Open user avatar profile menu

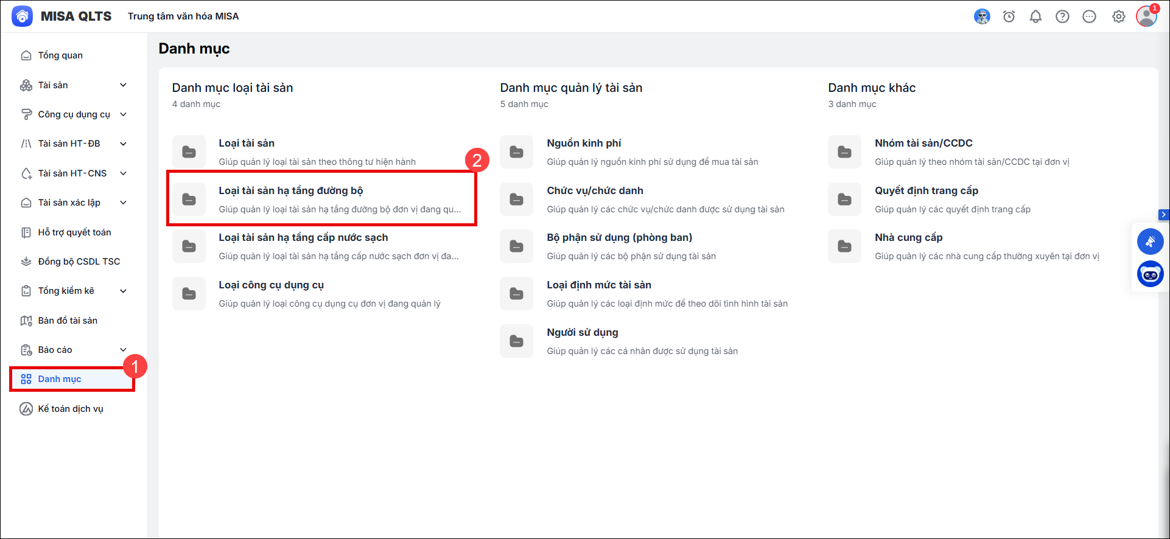(1146, 16)
